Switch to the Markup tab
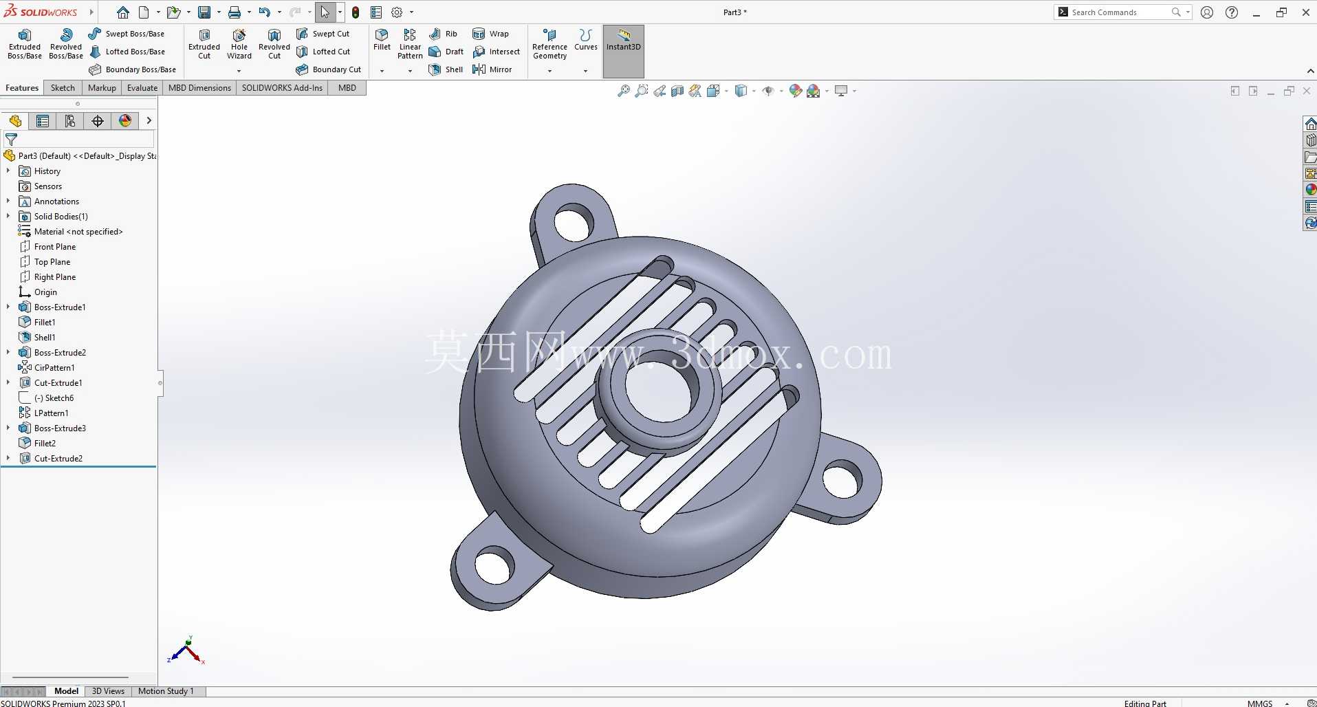Image resolution: width=1317 pixels, height=707 pixels. [x=102, y=88]
